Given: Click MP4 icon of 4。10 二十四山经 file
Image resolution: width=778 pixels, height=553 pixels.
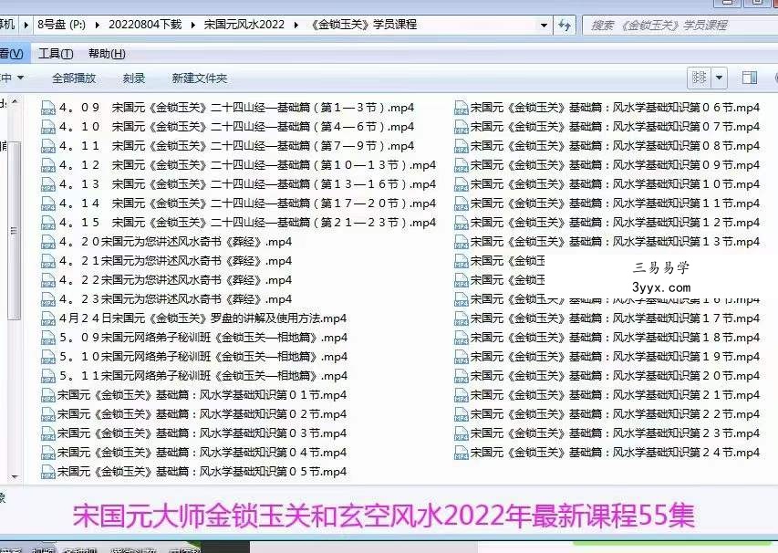Looking at the screenshot, I should (x=48, y=127).
